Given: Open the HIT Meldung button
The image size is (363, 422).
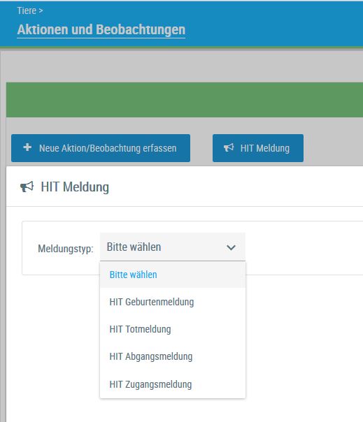Looking at the screenshot, I should (x=258, y=148).
